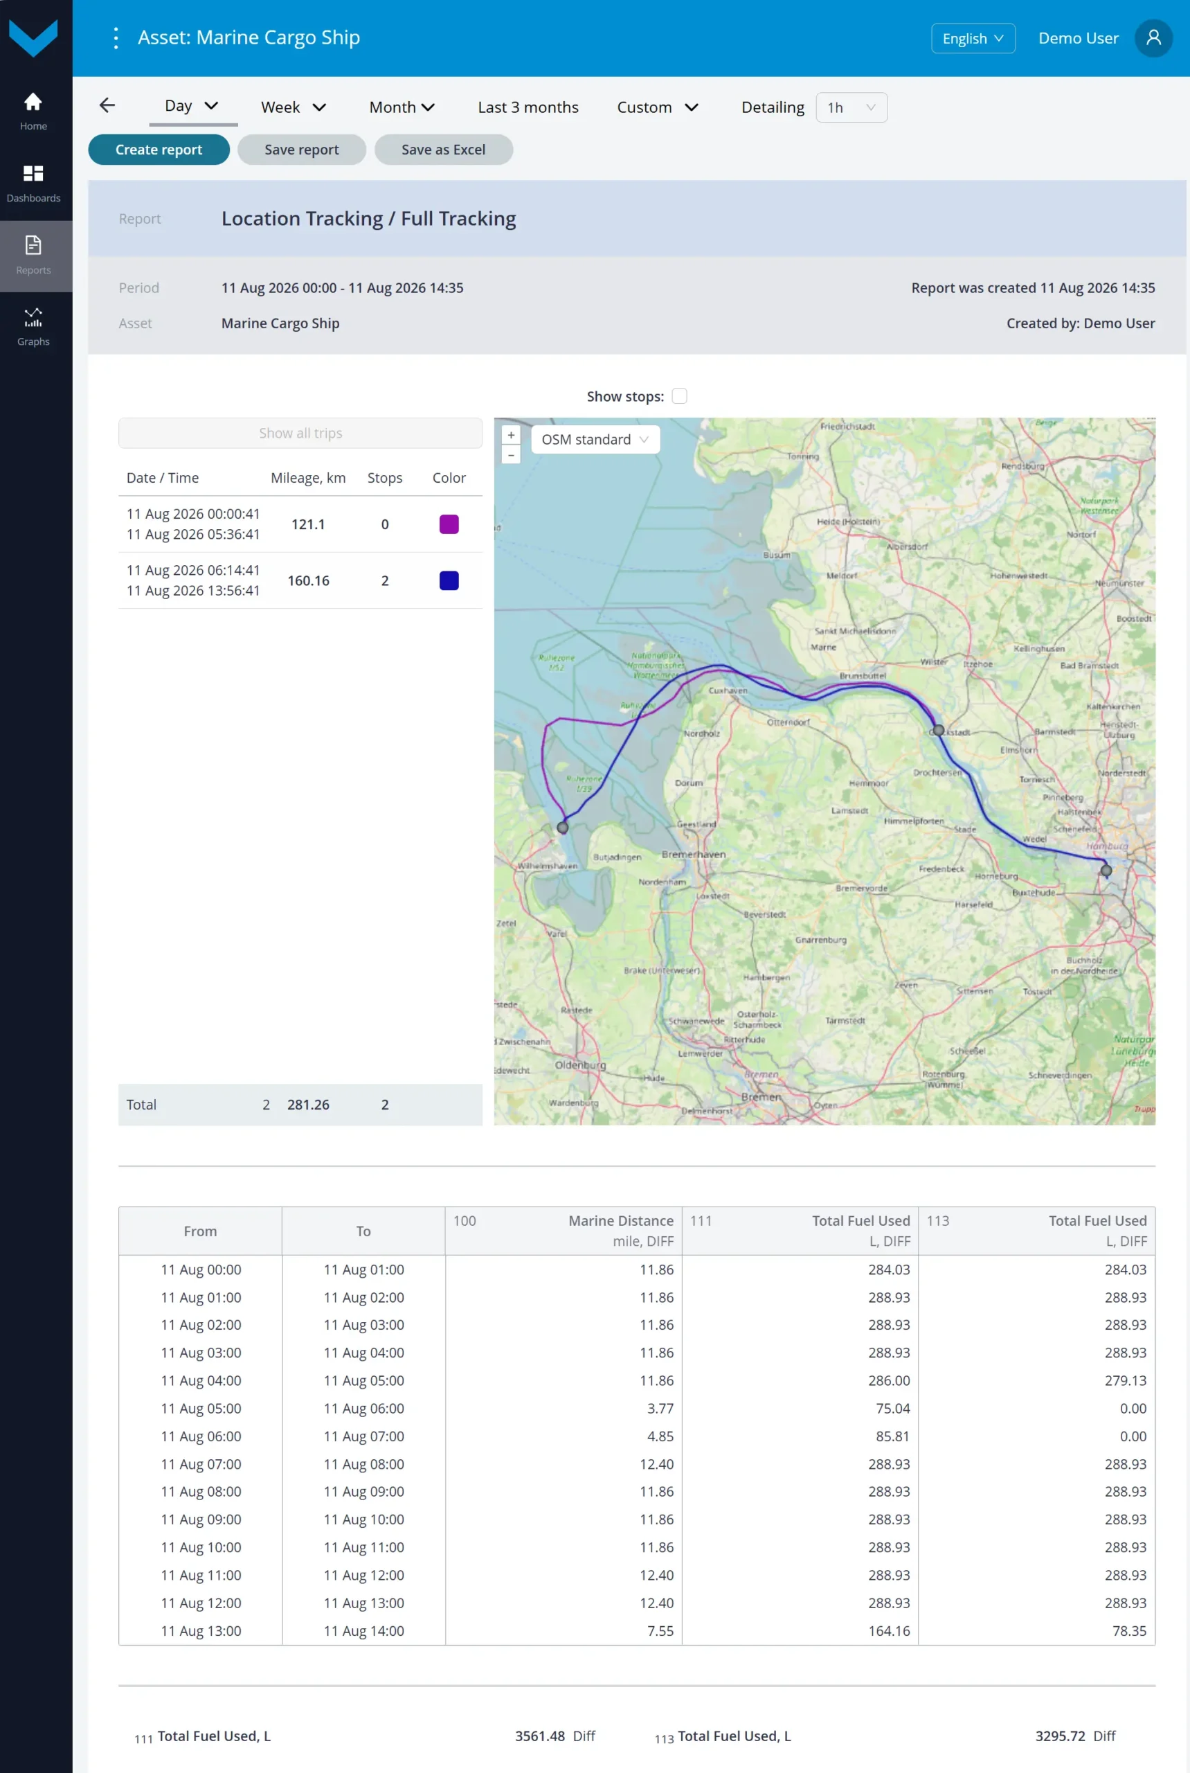Open the Home sidebar icon
The height and width of the screenshot is (1773, 1190).
coord(33,112)
